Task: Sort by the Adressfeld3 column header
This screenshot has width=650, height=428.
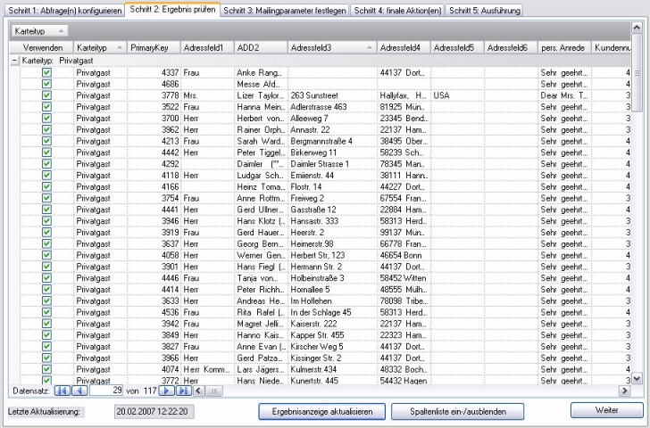Action: coord(332,47)
